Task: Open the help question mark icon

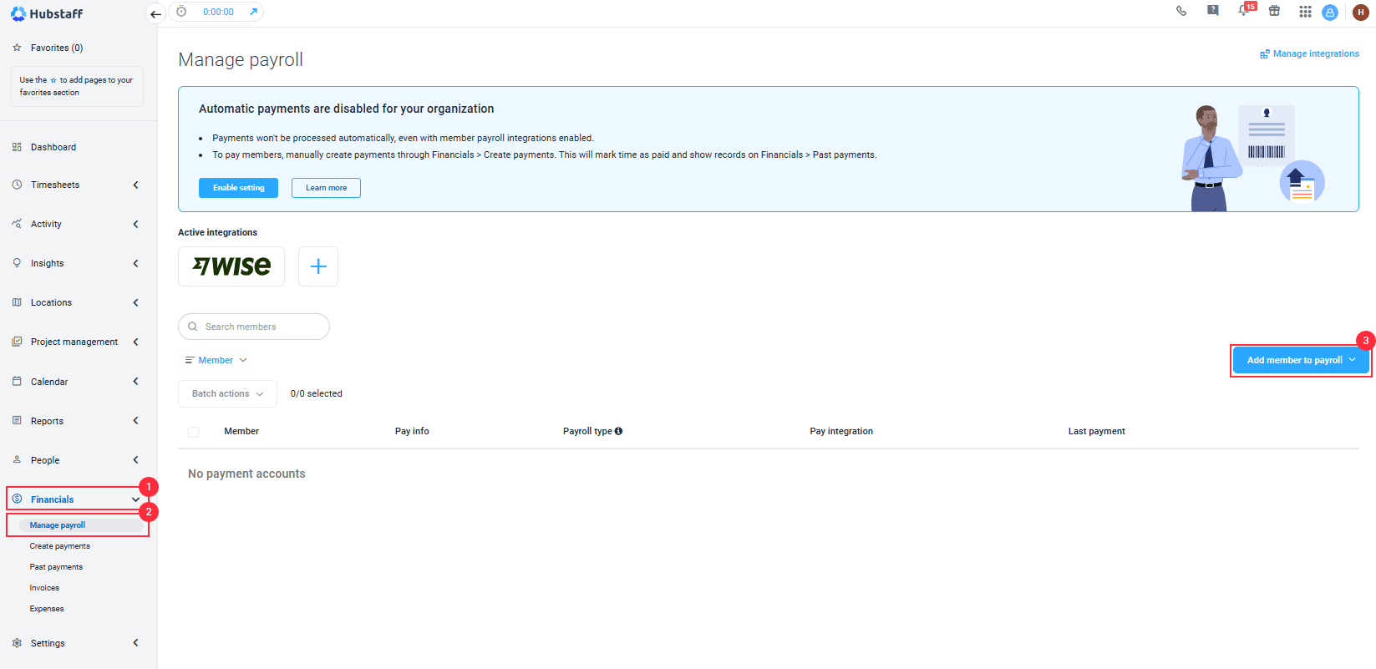Action: click(1213, 11)
